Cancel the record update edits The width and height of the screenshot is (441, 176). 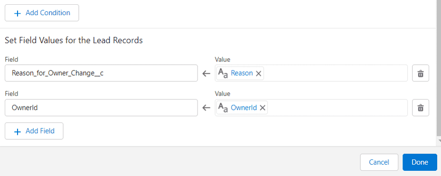[379, 162]
